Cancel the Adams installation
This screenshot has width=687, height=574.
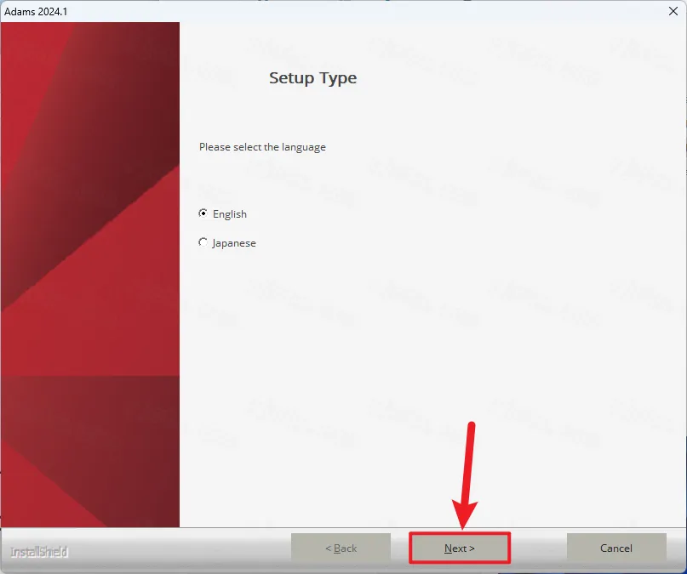616,548
